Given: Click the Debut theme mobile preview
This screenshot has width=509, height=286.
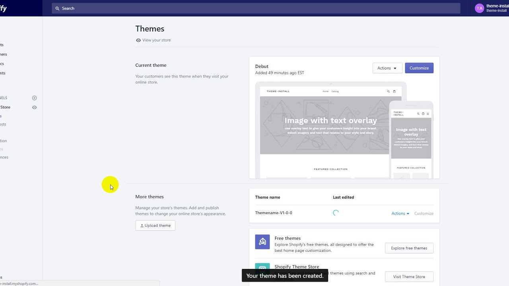Looking at the screenshot, I should point(411,140).
